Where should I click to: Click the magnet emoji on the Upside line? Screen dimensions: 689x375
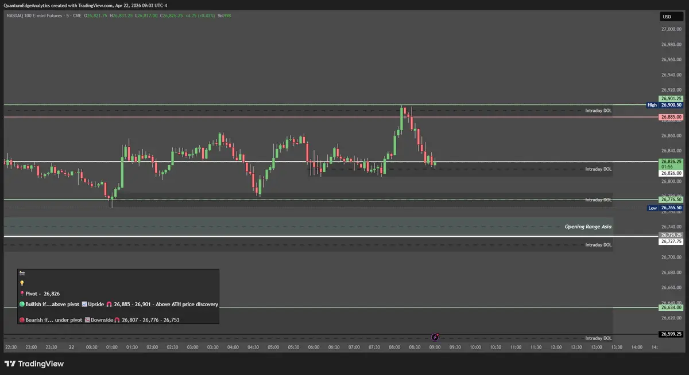[x=109, y=304]
